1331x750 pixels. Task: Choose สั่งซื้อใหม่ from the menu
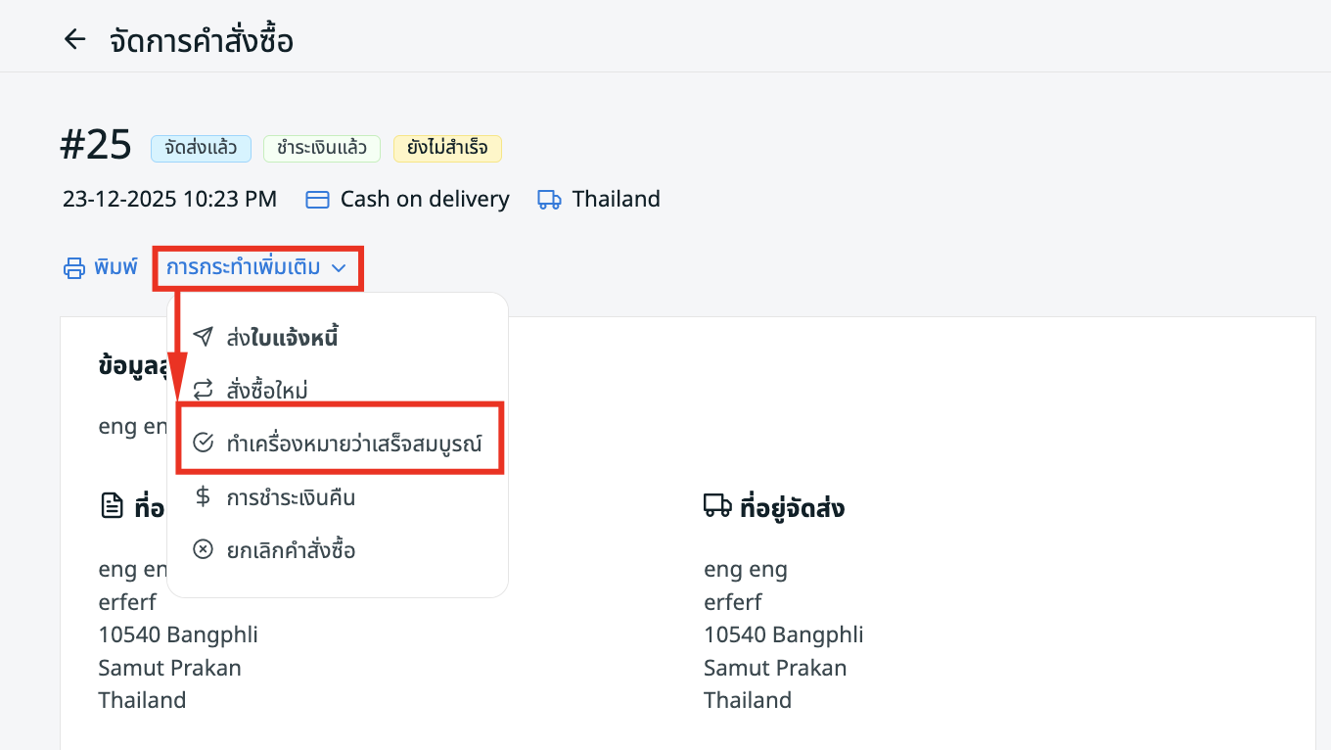click(x=267, y=391)
